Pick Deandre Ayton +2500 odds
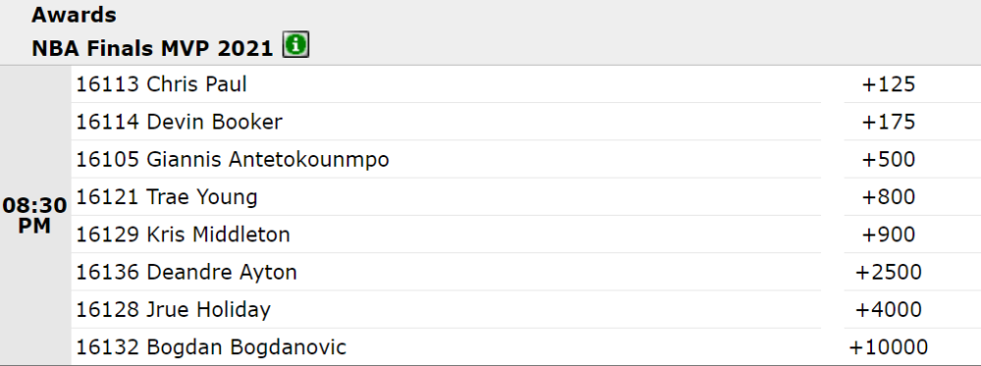981x366 pixels. [889, 272]
